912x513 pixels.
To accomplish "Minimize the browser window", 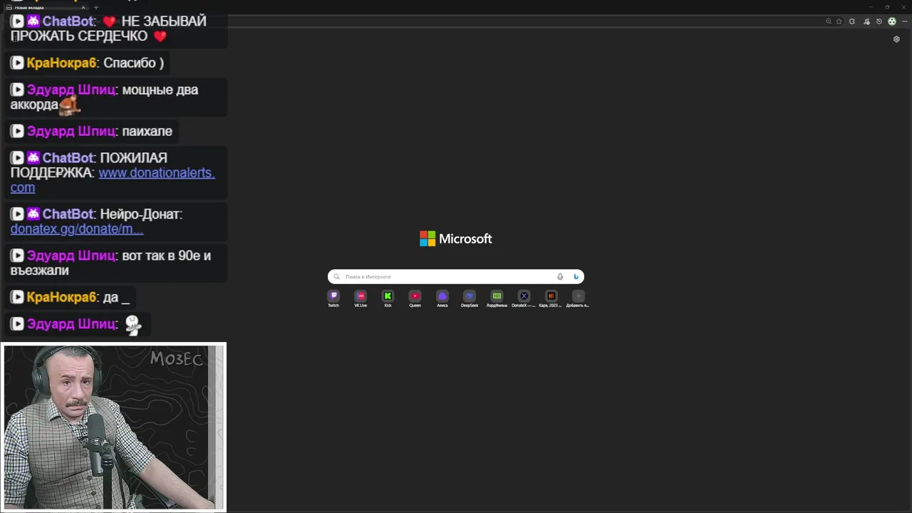I will point(871,7).
